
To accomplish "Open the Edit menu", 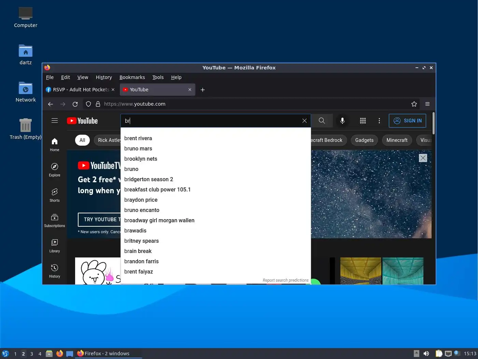I will point(66,77).
